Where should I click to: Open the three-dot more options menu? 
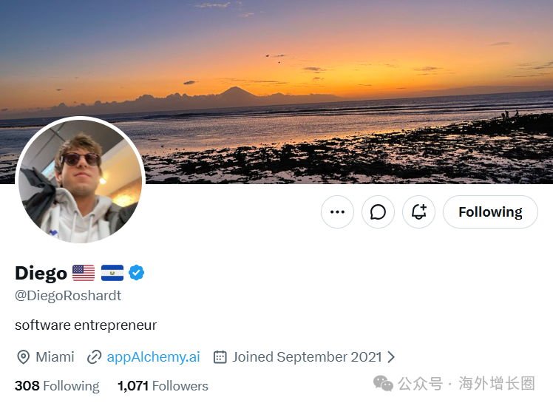(x=337, y=212)
